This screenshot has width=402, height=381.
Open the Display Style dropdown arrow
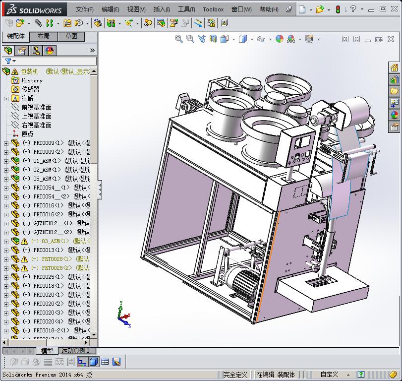point(252,39)
